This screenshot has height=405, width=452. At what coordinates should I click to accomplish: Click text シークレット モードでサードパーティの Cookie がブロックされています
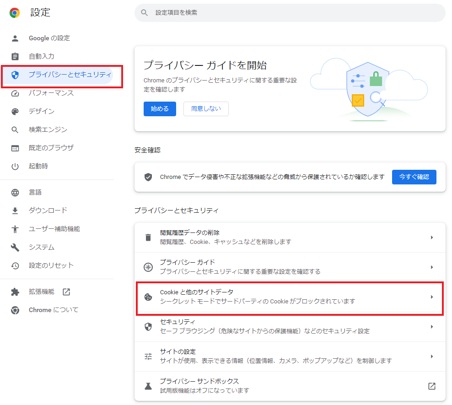point(258,302)
